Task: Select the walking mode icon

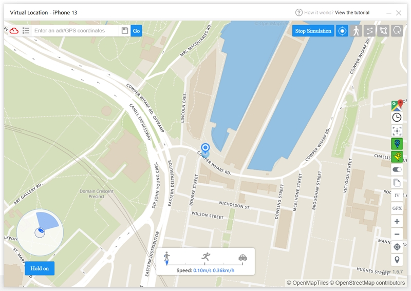Action: click(x=356, y=31)
